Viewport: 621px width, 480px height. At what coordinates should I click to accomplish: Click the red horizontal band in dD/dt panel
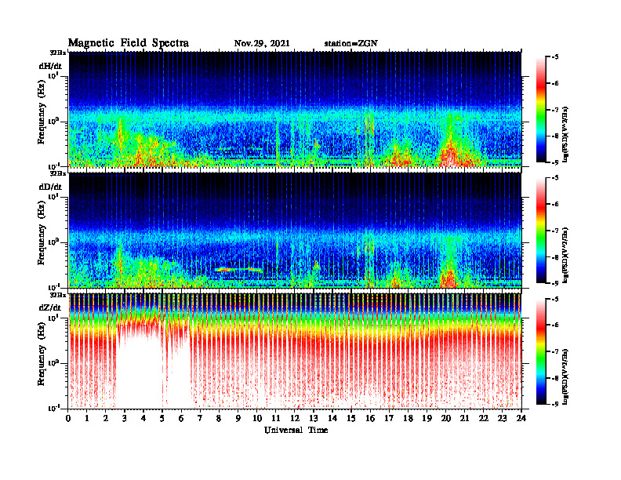pyautogui.click(x=238, y=270)
